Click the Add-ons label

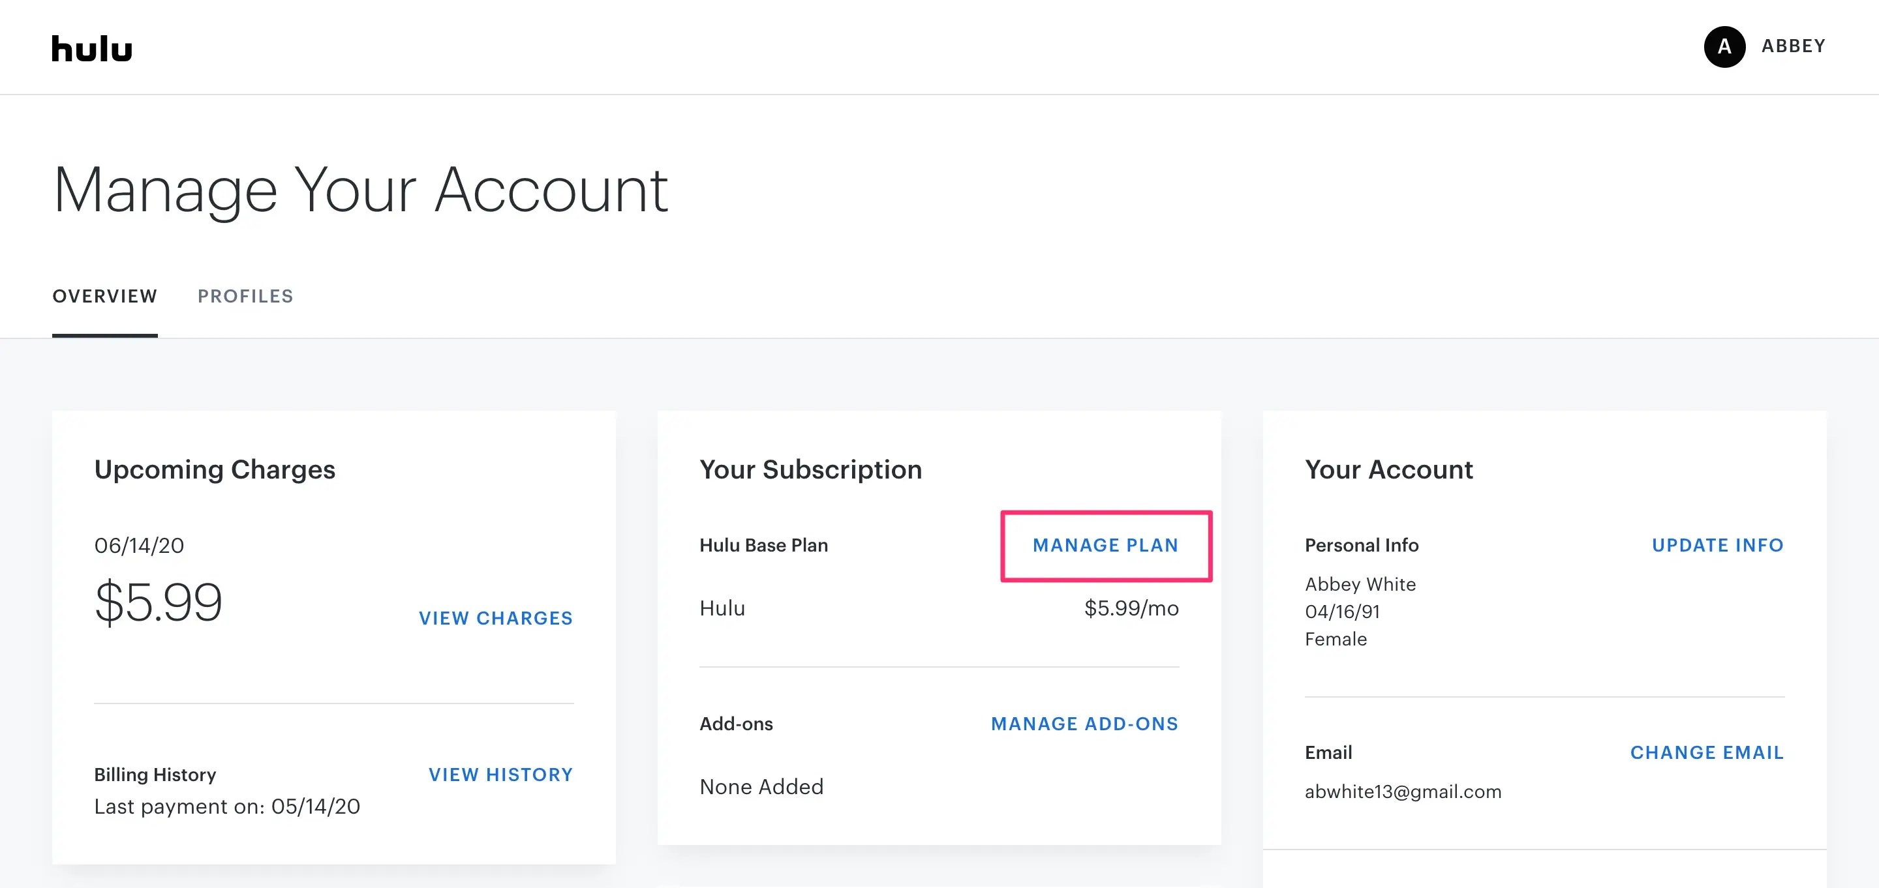pos(736,724)
